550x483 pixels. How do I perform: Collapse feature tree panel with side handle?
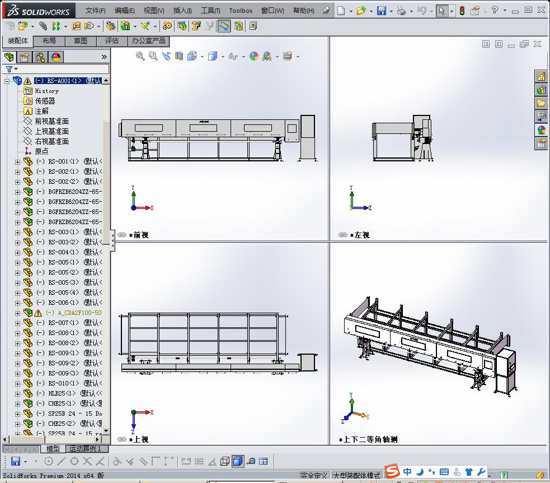[x=112, y=240]
